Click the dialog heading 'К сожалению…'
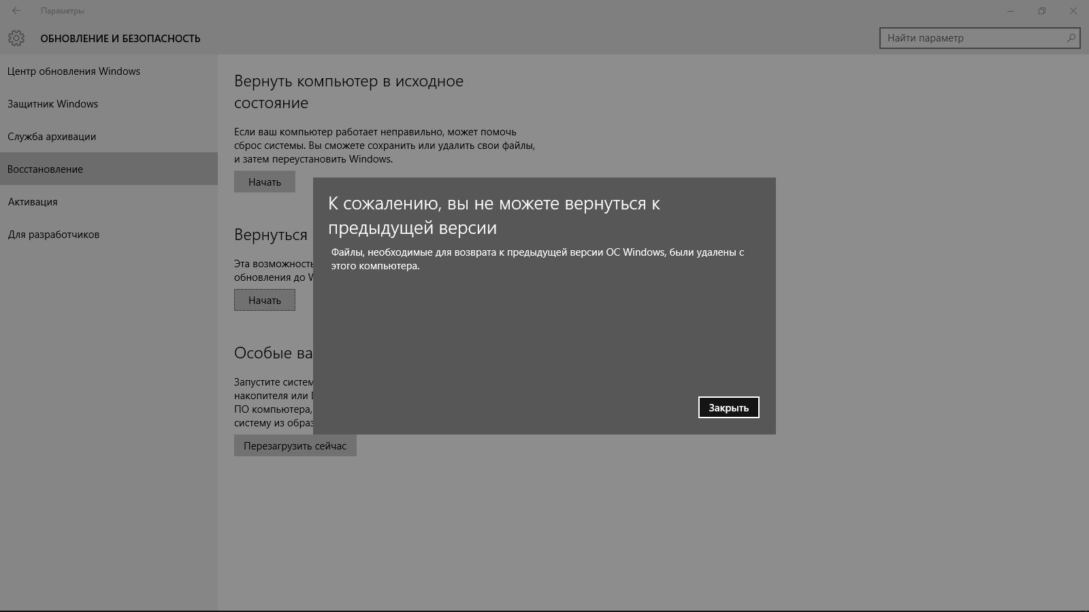Screen dimensions: 1089x612 click(494, 215)
